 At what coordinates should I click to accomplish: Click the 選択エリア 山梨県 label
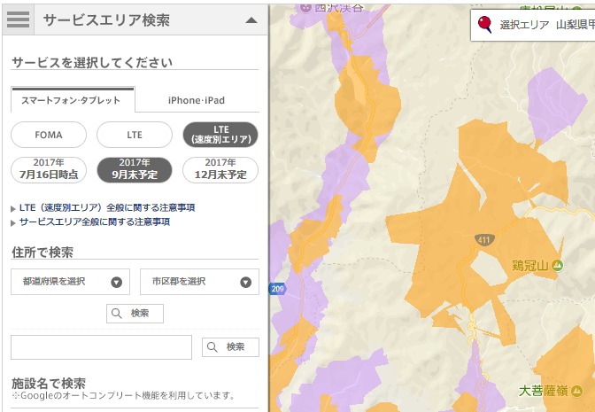point(547,25)
